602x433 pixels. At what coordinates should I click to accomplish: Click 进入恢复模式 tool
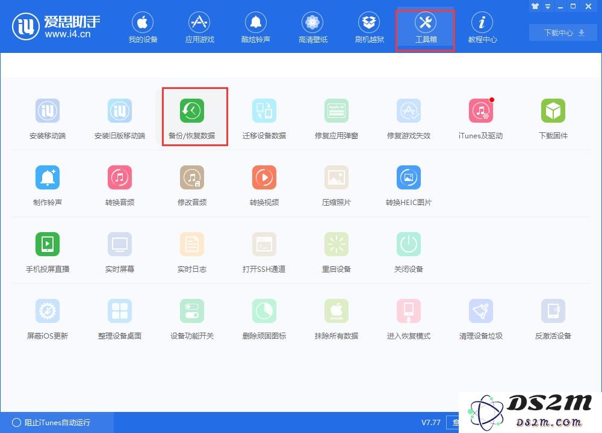point(409,319)
